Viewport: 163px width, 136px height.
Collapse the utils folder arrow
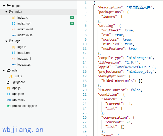(4, 70)
